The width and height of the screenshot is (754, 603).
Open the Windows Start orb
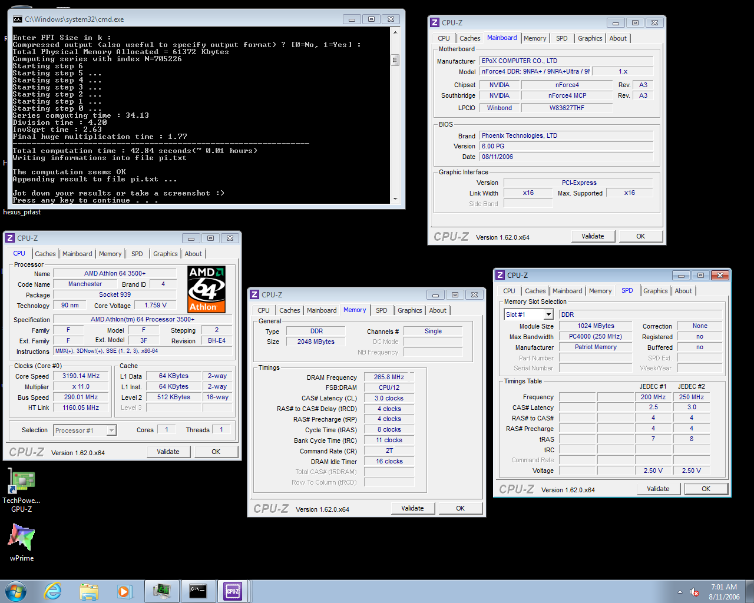tap(16, 591)
